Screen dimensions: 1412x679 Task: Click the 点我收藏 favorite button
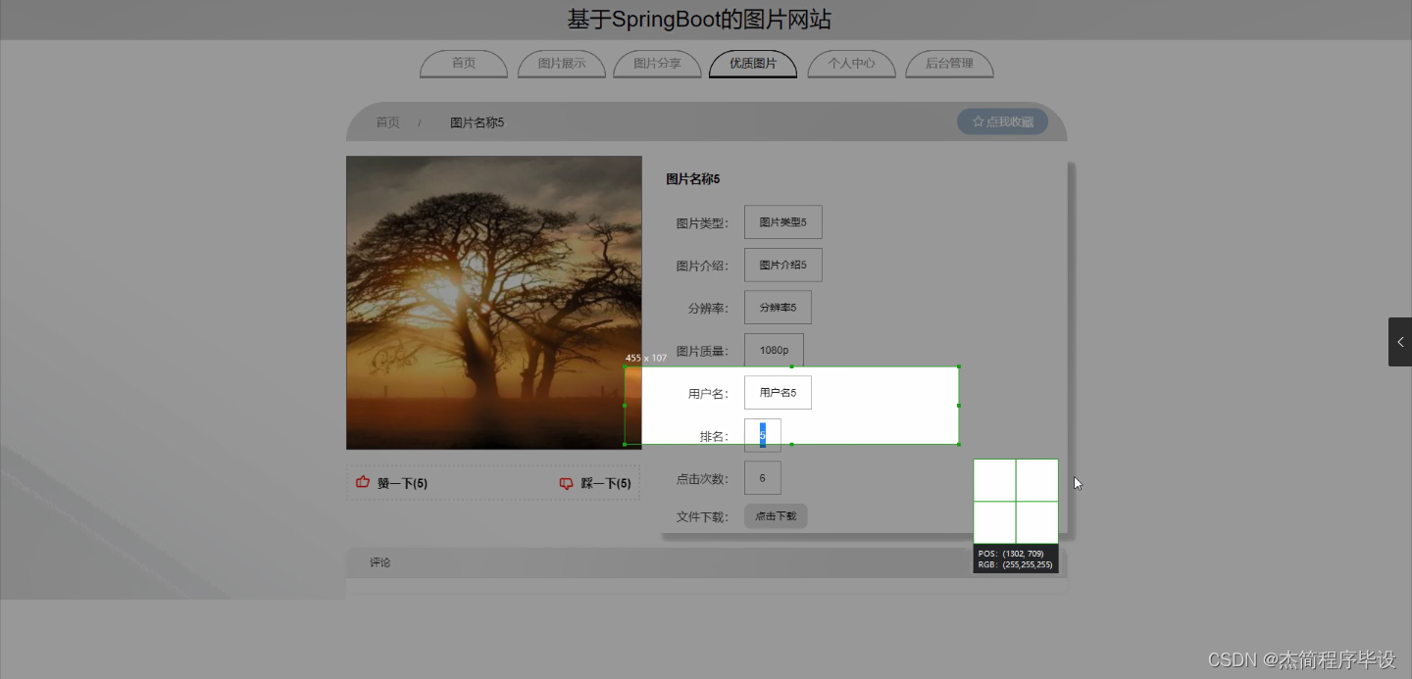(x=1002, y=121)
